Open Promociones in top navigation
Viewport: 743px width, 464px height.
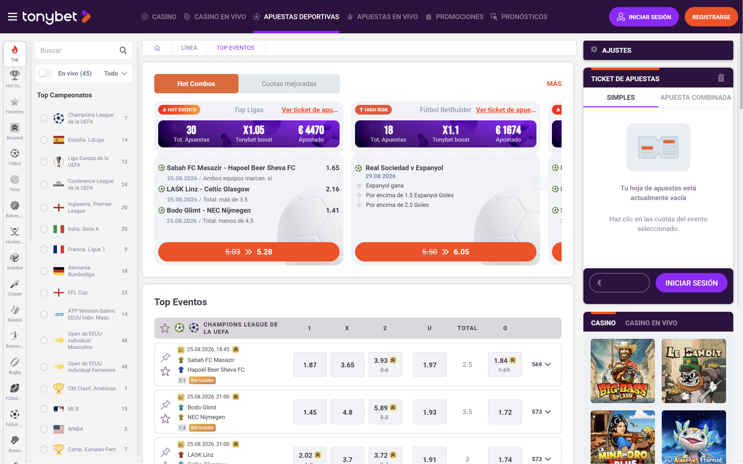pos(454,17)
